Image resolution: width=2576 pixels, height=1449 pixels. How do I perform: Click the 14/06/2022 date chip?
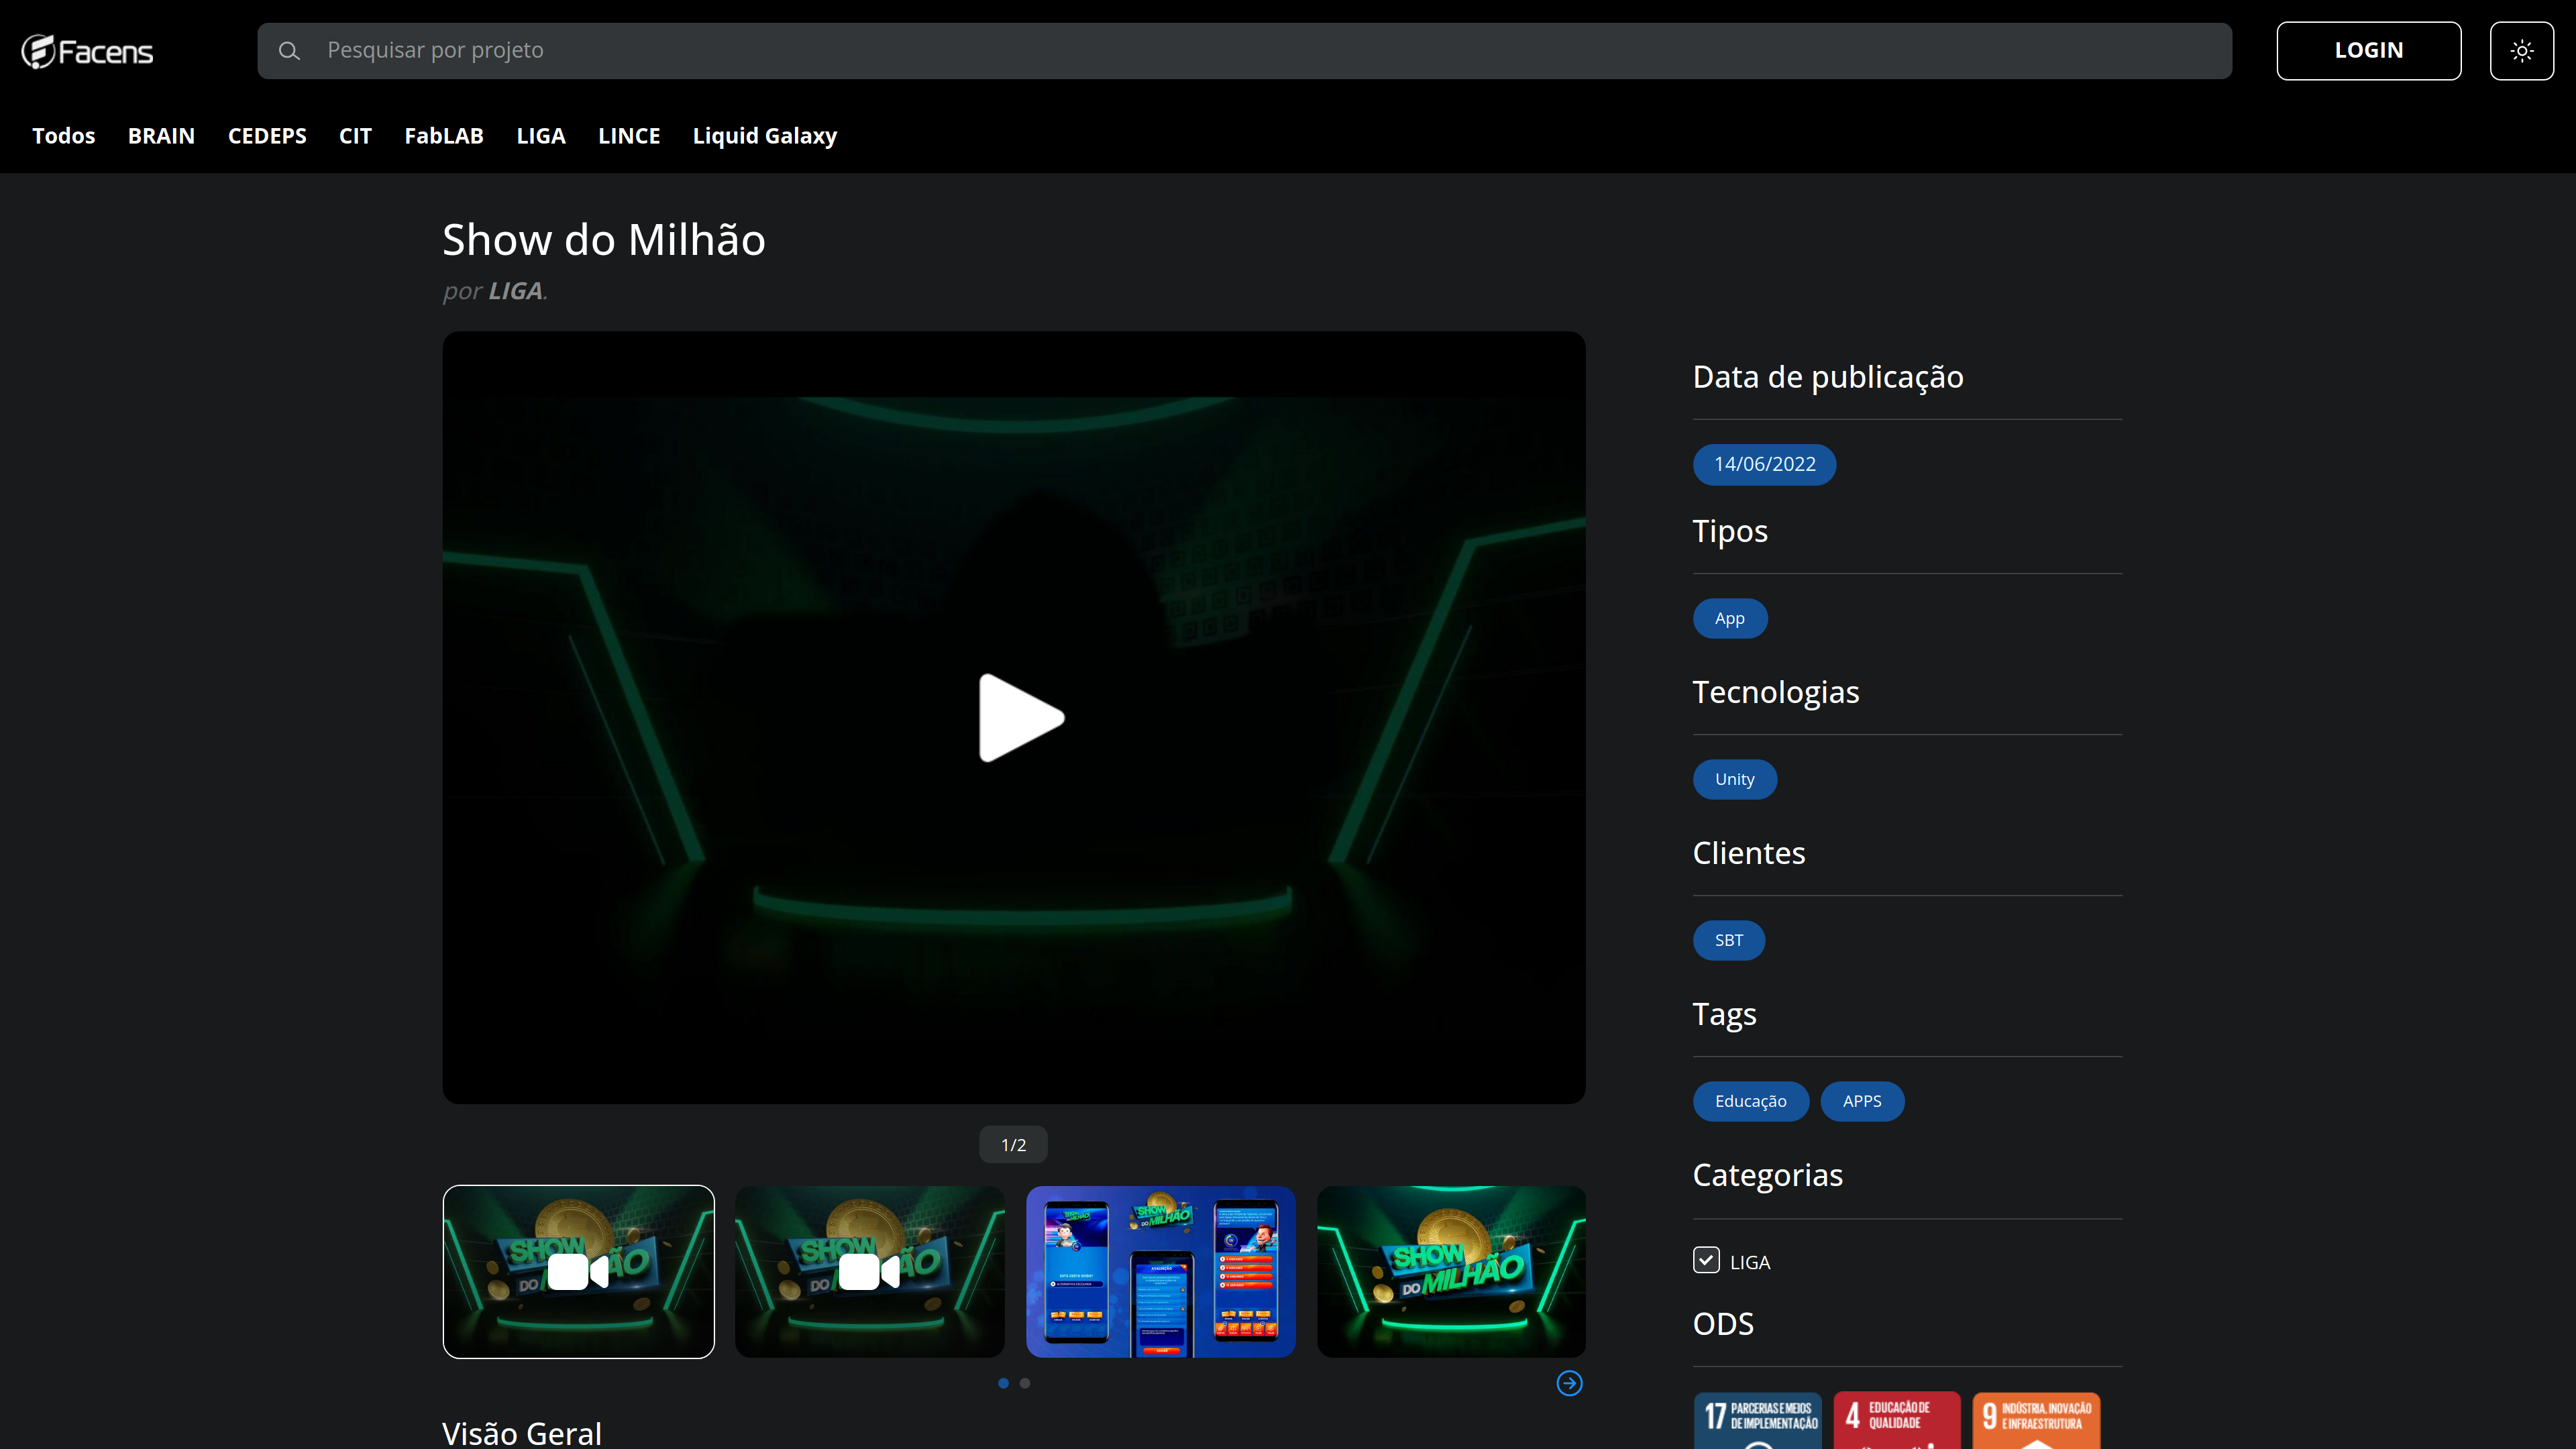1764,464
